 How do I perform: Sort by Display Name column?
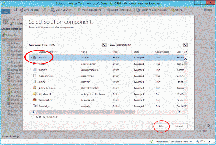pos(47,52)
